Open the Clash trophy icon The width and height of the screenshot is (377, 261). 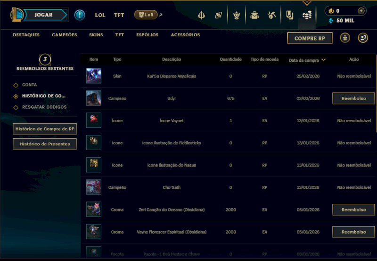[237, 15]
